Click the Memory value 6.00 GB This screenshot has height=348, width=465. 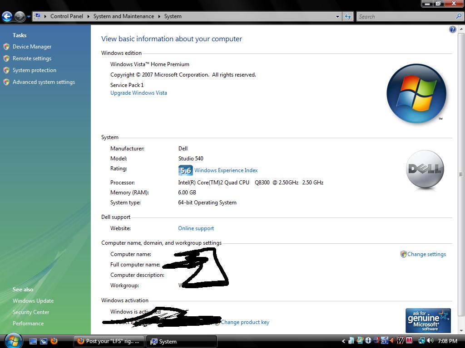tap(187, 193)
